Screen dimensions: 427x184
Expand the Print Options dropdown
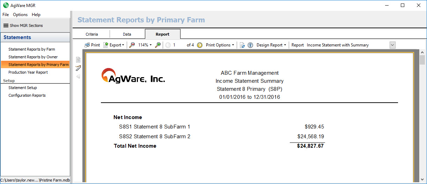[x=220, y=45]
